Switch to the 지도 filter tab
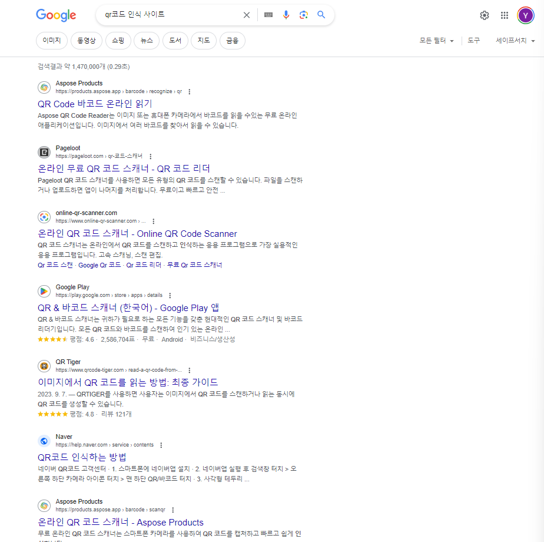 (x=204, y=41)
